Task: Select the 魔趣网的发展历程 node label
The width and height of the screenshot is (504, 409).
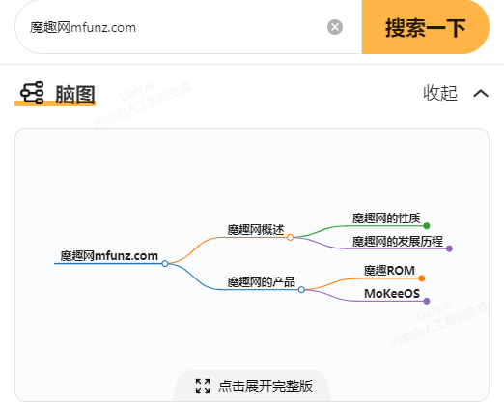Action: (x=398, y=241)
